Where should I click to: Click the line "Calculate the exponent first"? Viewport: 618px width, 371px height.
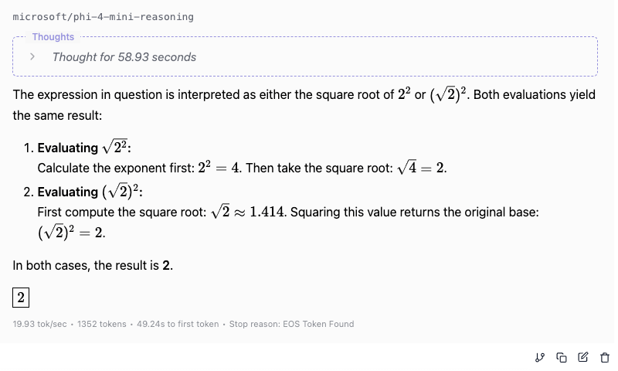point(139,168)
